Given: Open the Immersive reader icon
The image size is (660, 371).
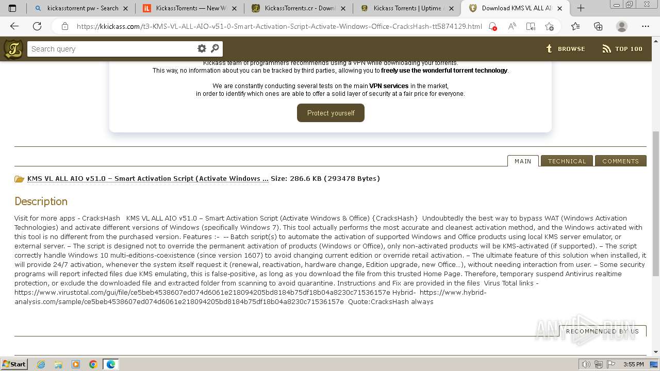Looking at the screenshot, I should pyautogui.click(x=531, y=26).
